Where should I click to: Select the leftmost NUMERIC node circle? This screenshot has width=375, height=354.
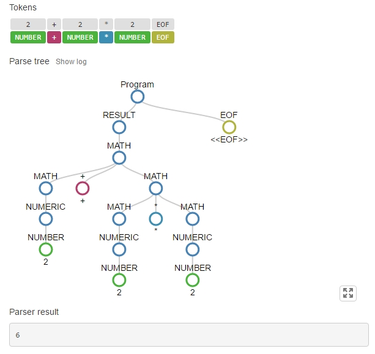click(46, 219)
